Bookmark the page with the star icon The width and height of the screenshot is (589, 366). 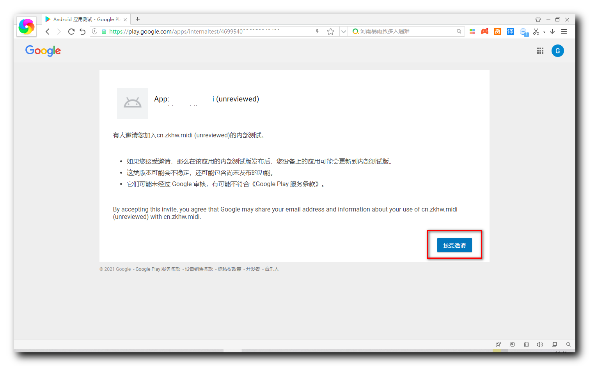331,32
